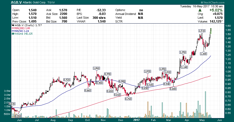Viewport: 234px width, 122px height.
Task: Click the 1.510 peak price label
Action: pyautogui.click(x=202, y=31)
